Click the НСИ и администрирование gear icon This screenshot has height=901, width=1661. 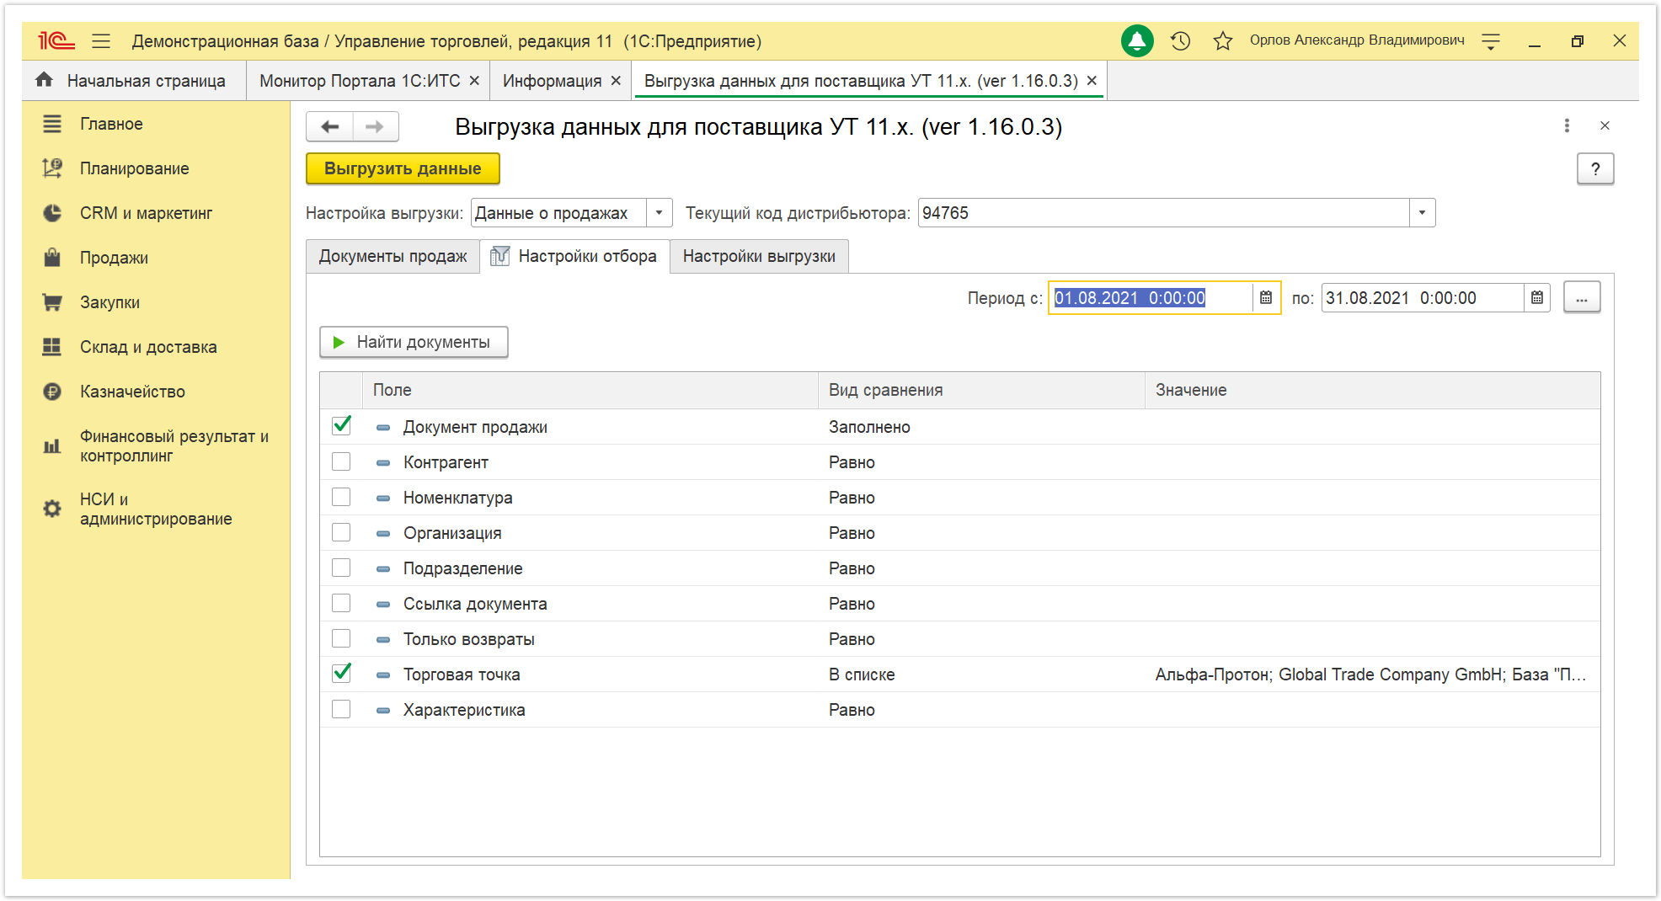click(x=52, y=509)
